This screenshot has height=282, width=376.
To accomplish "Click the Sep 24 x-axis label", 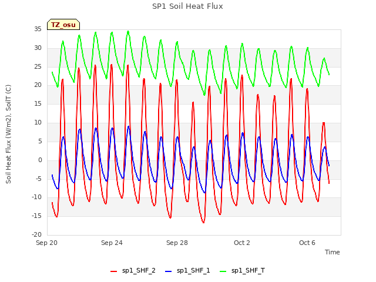I will [112, 243].
